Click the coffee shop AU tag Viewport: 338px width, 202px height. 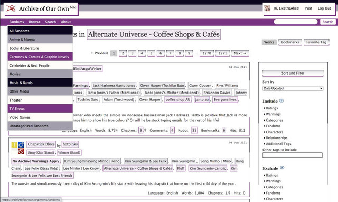pyautogui.click(x=178, y=100)
